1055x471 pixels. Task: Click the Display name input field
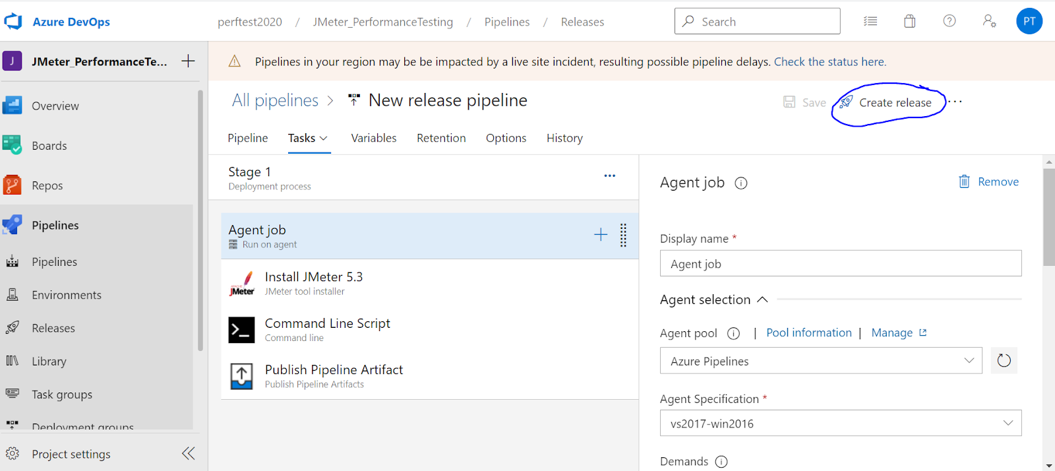coord(841,263)
